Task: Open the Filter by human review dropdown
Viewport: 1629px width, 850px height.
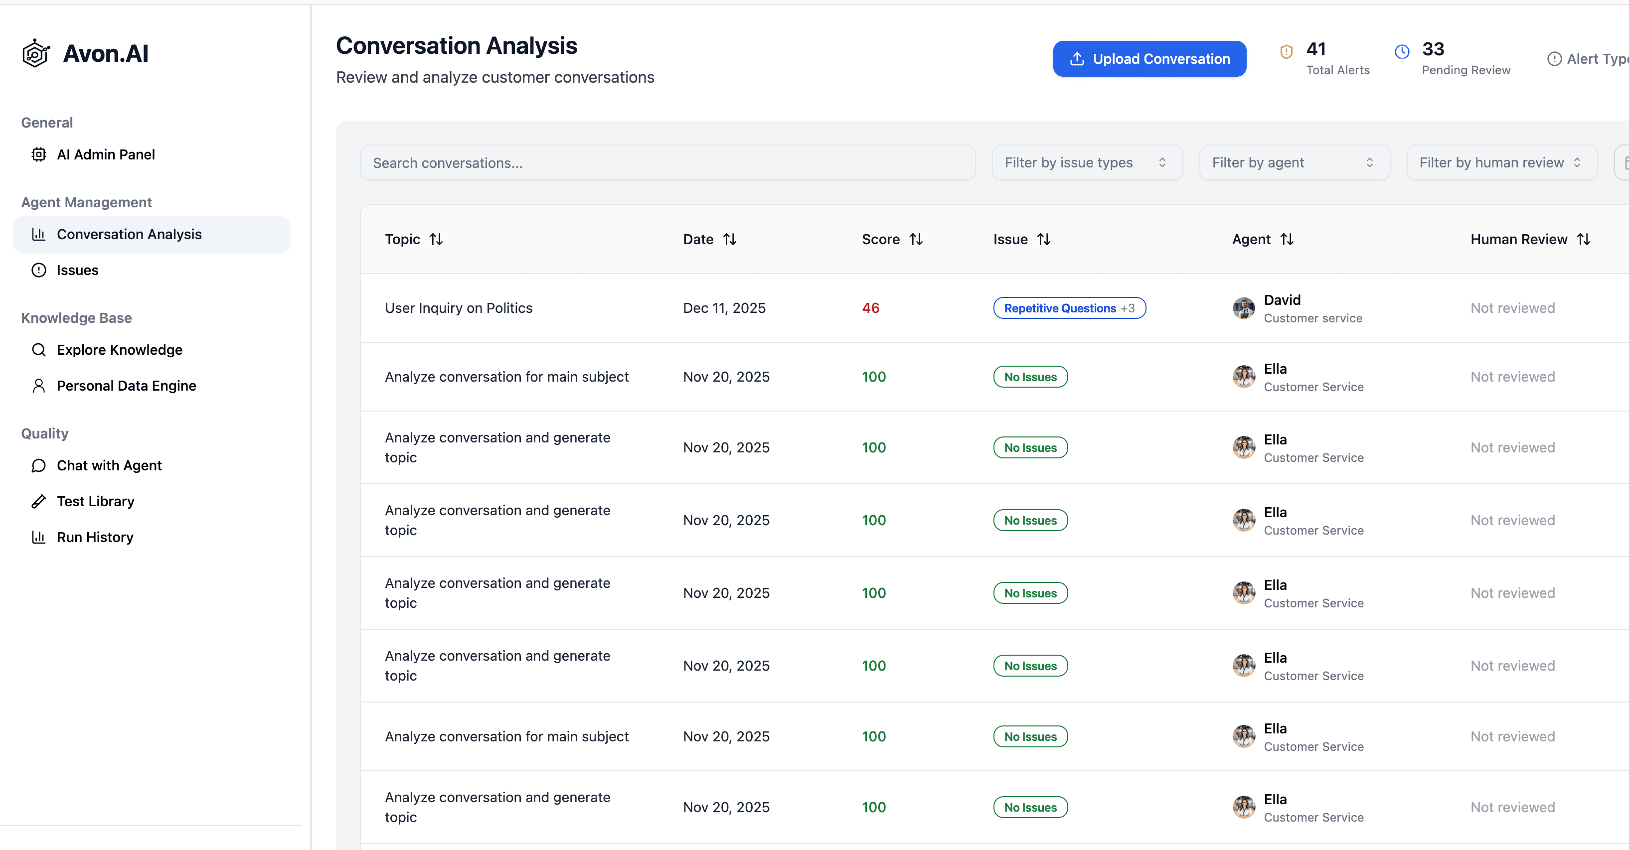Action: coord(1501,162)
